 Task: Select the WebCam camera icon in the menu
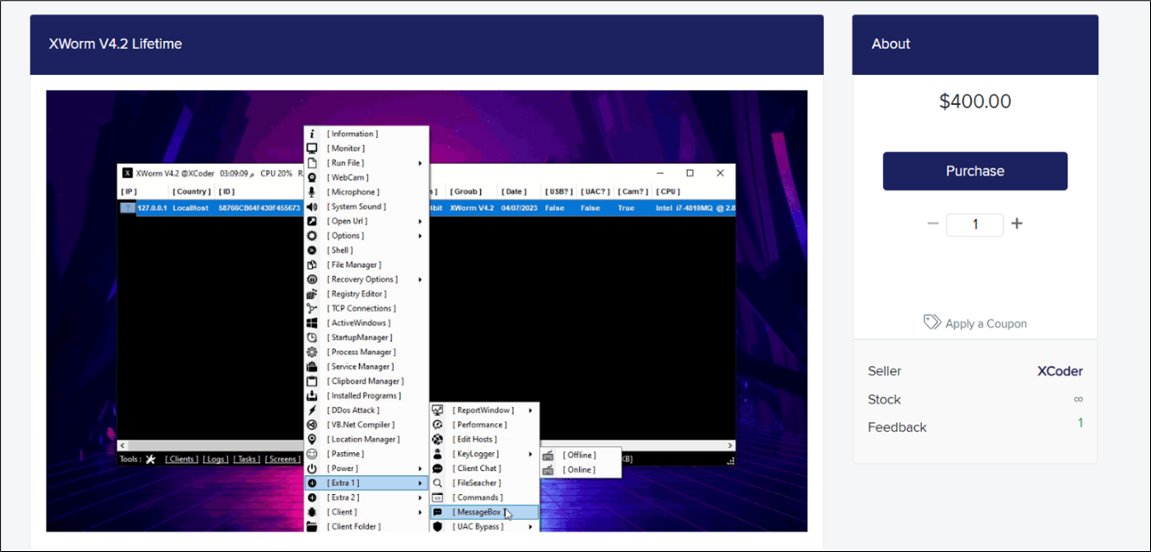[x=310, y=177]
